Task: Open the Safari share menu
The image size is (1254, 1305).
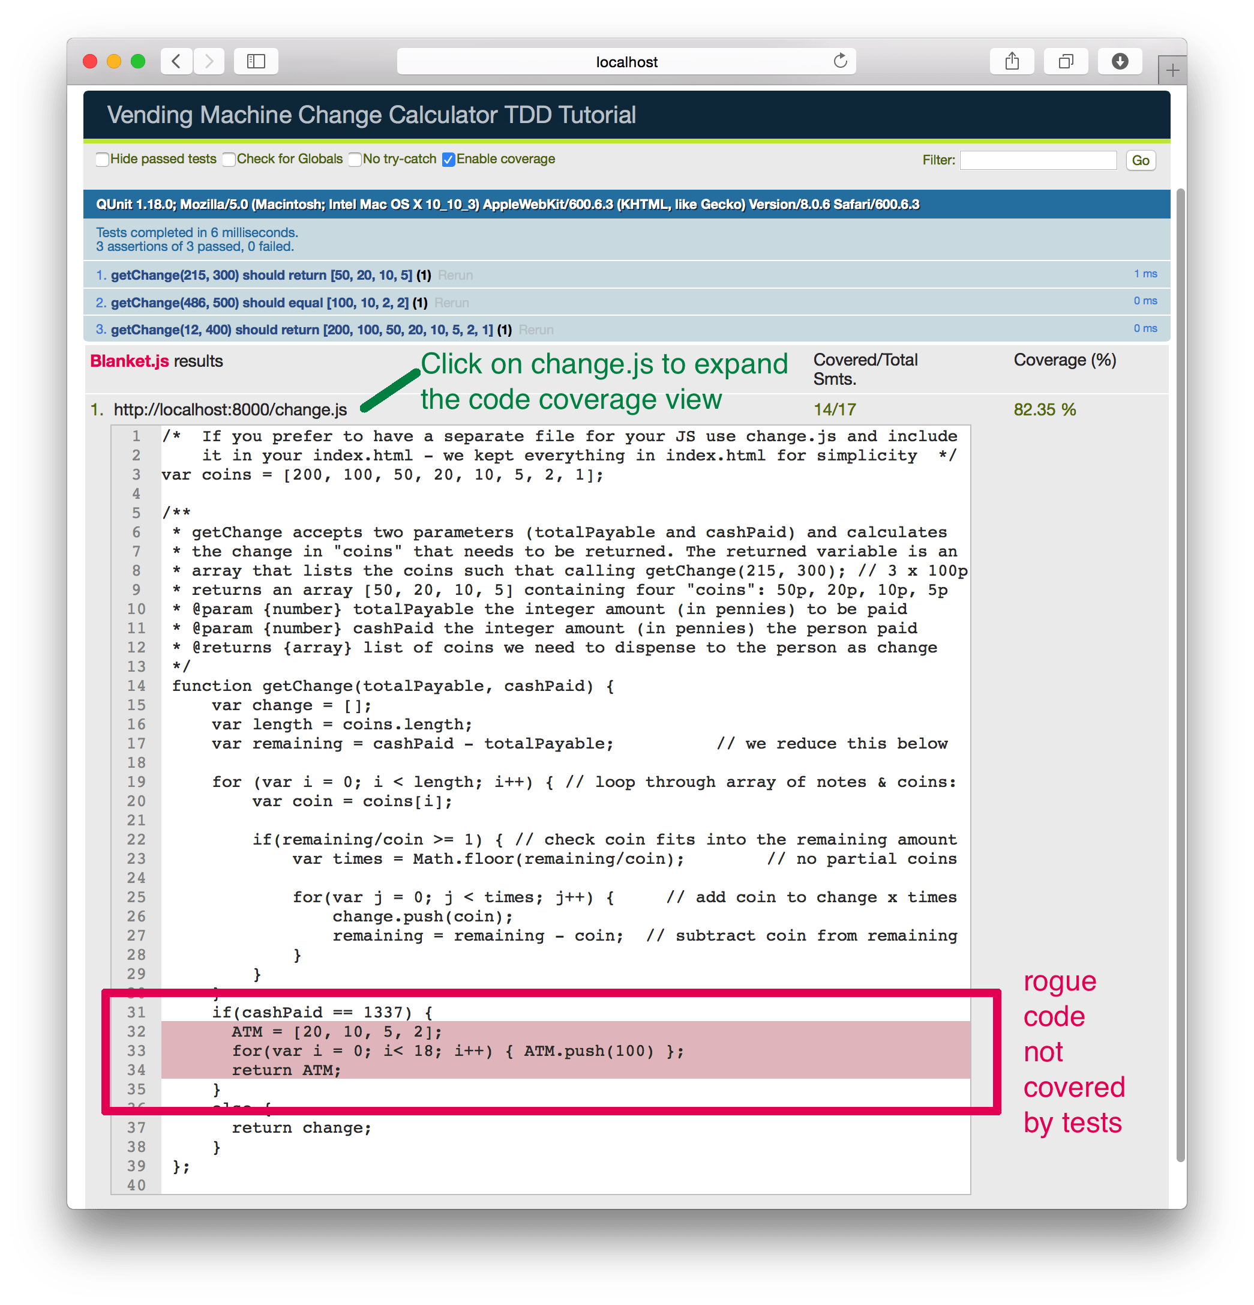Action: click(1012, 61)
